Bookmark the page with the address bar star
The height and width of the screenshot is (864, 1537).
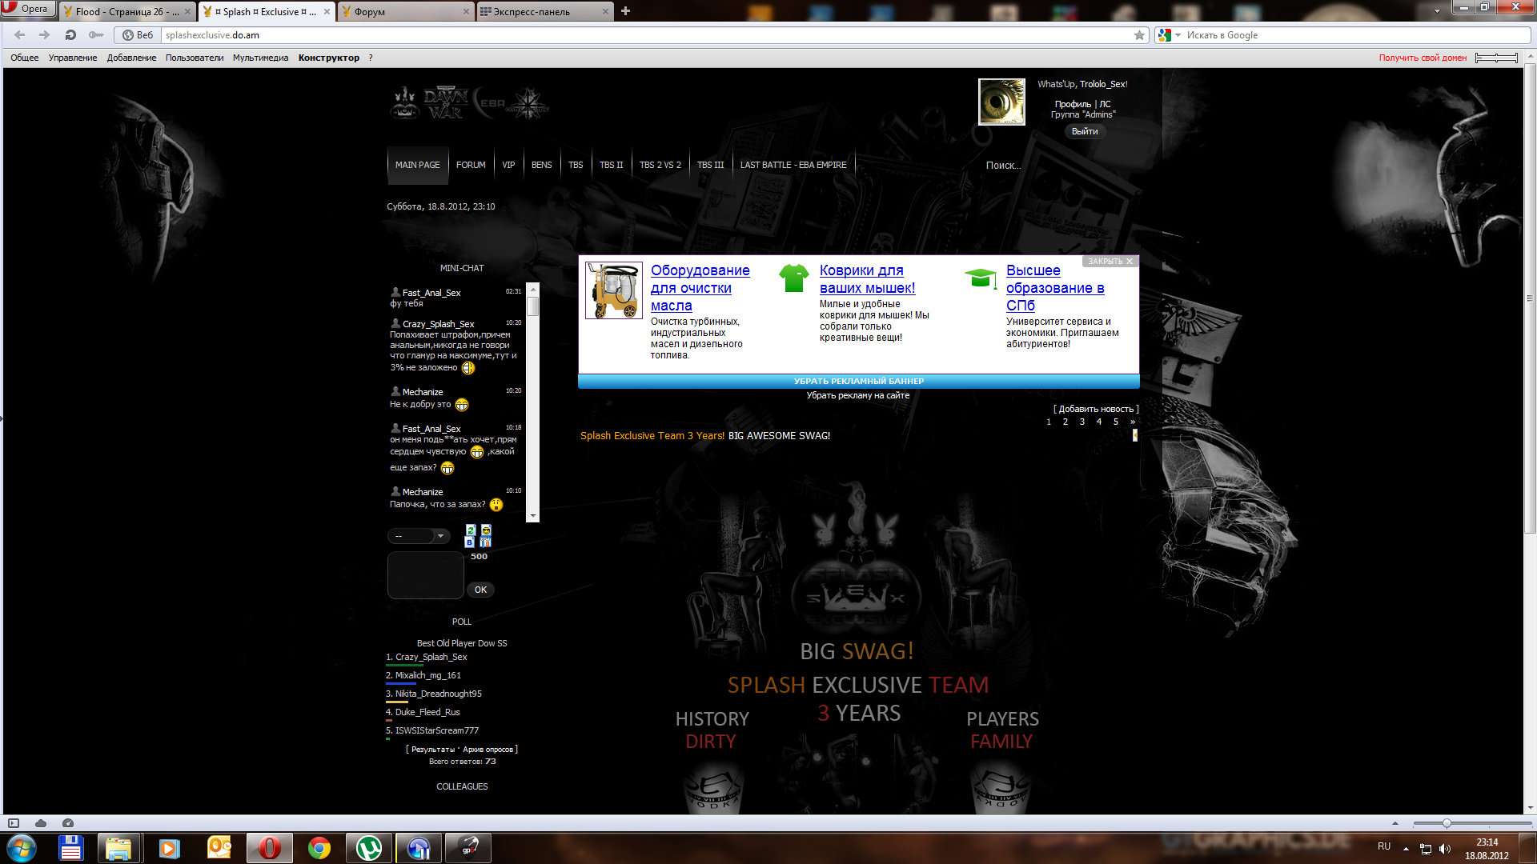click(x=1139, y=35)
